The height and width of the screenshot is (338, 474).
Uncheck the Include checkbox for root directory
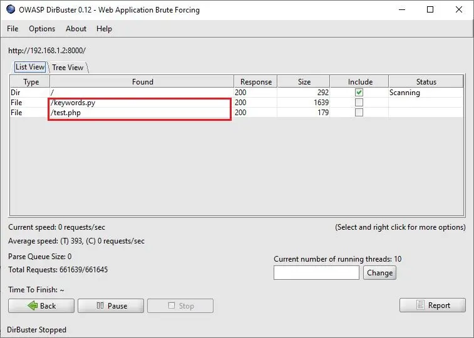click(x=359, y=93)
